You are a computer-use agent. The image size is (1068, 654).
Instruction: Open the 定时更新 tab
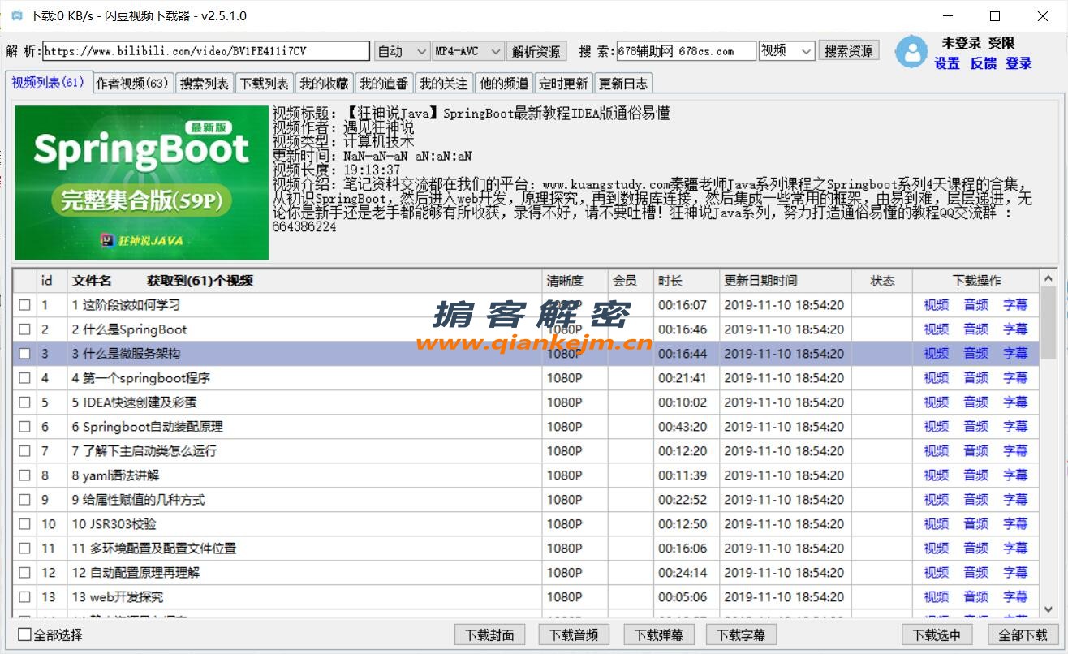(x=563, y=83)
